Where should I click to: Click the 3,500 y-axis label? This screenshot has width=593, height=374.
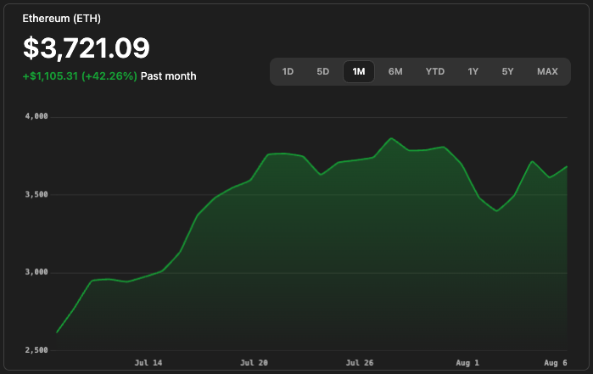(x=36, y=194)
